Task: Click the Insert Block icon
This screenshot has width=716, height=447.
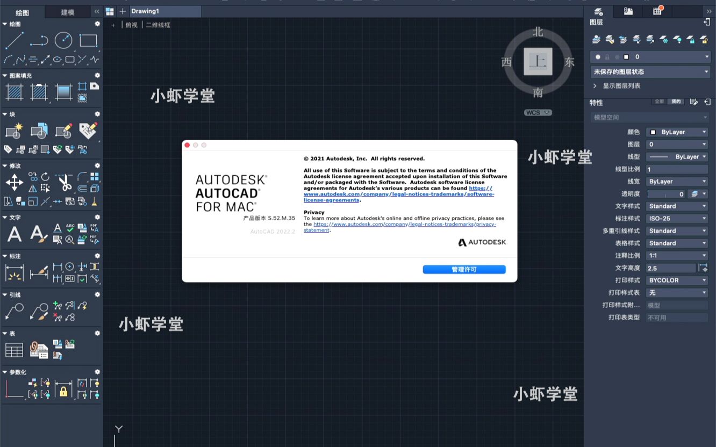Action: [x=39, y=131]
